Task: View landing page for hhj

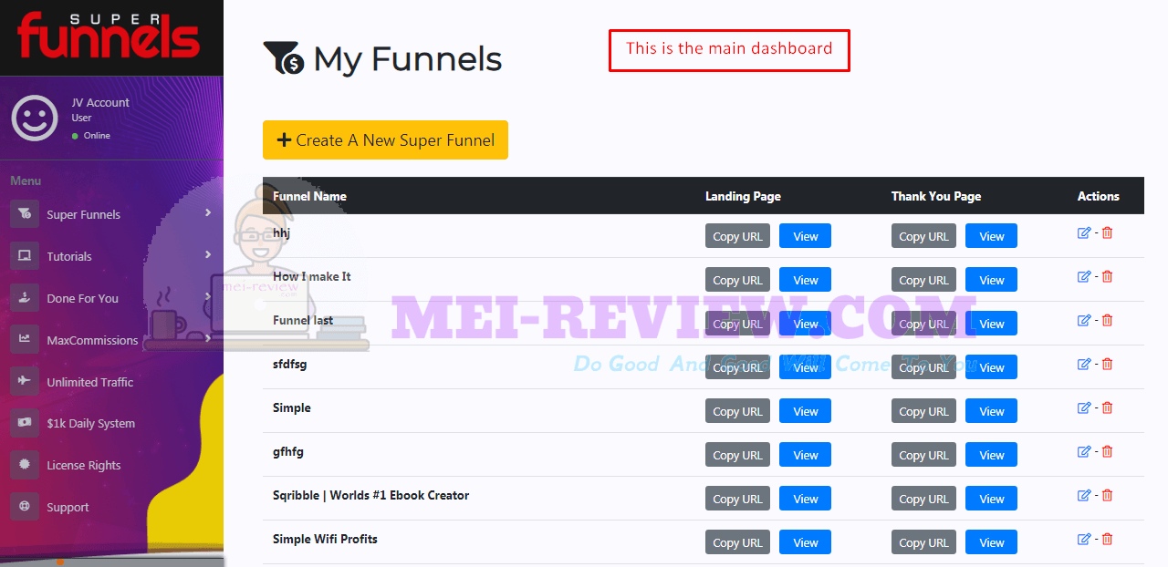Action: point(805,236)
